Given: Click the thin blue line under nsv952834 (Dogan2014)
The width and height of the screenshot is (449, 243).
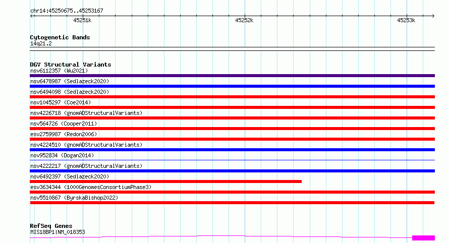Looking at the screenshot, I should [x=232, y=160].
